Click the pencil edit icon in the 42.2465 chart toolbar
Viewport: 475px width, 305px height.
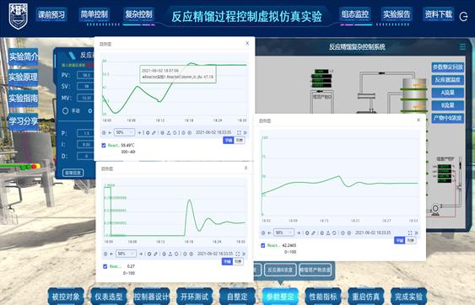tap(314, 233)
